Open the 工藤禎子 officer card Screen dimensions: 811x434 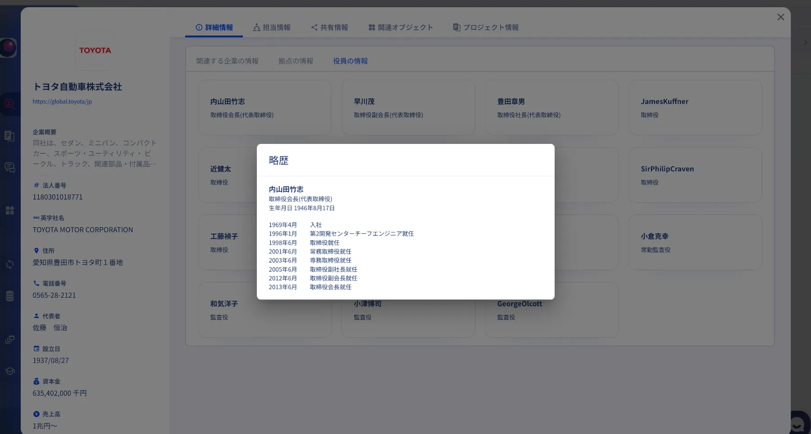point(228,242)
